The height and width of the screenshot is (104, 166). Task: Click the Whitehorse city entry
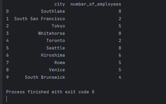(52, 34)
